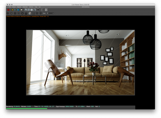
Task: Click the red Octane camera icon
Action: 8,10
